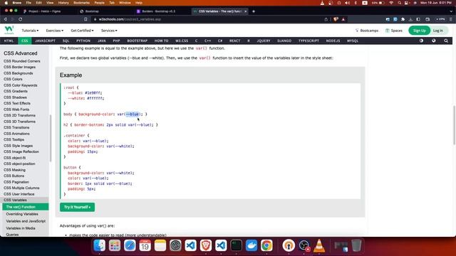Open the Brave Rewards triangle icon

(343, 19)
